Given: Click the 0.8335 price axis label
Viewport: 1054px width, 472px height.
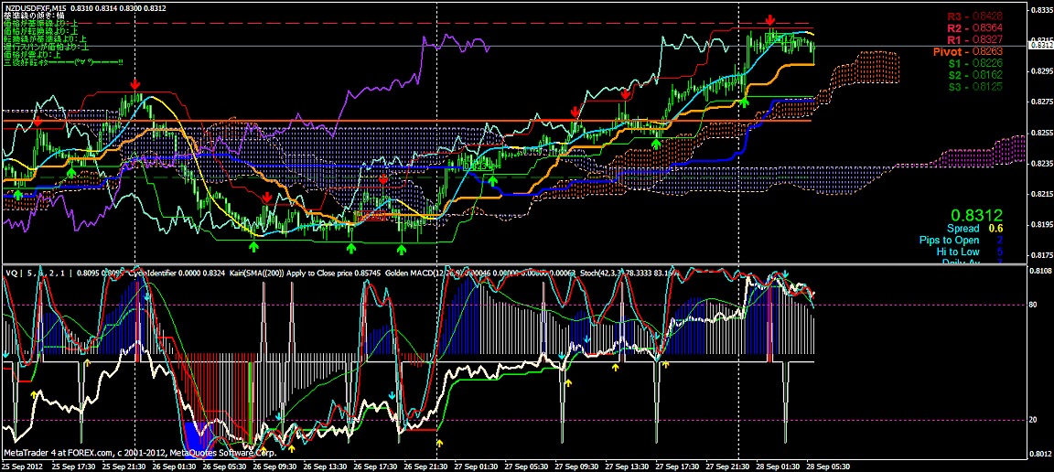Looking at the screenshot, I should 1042,9.
